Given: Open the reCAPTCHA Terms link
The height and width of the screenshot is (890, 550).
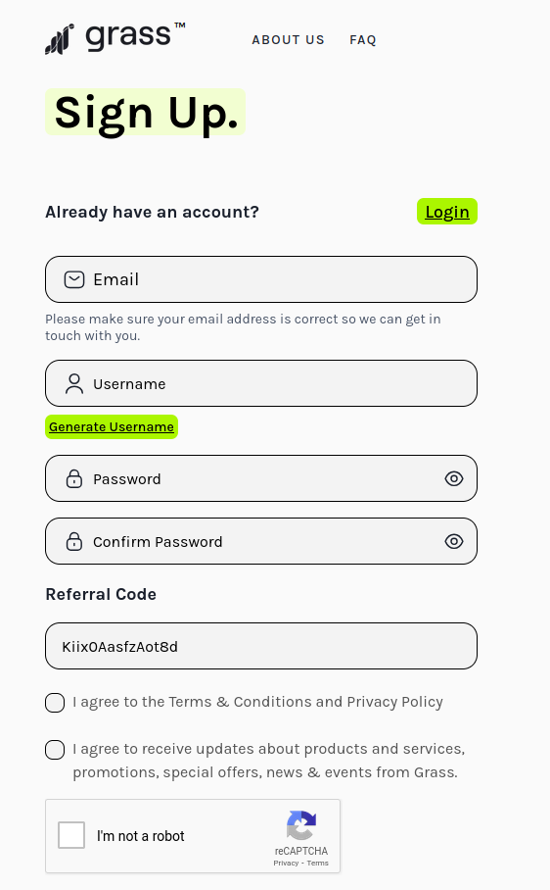Looking at the screenshot, I should (x=318, y=863).
